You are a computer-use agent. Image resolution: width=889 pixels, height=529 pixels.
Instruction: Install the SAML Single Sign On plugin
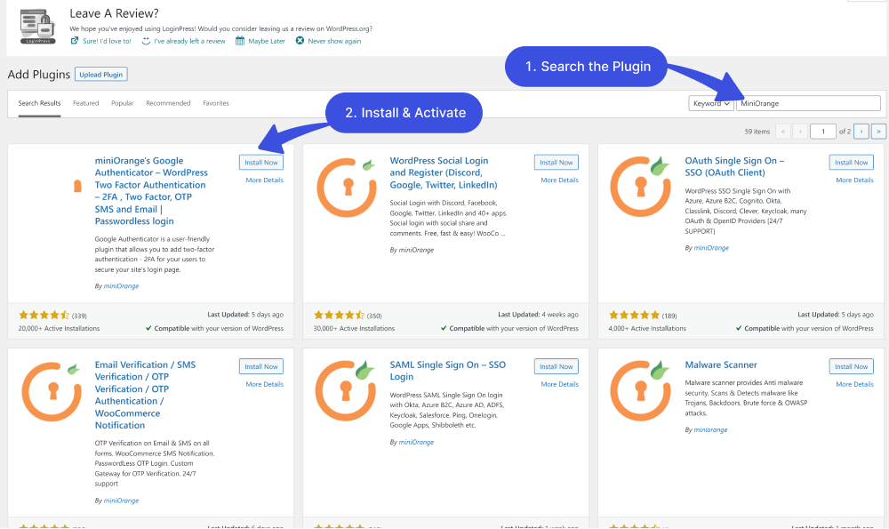pyautogui.click(x=557, y=366)
